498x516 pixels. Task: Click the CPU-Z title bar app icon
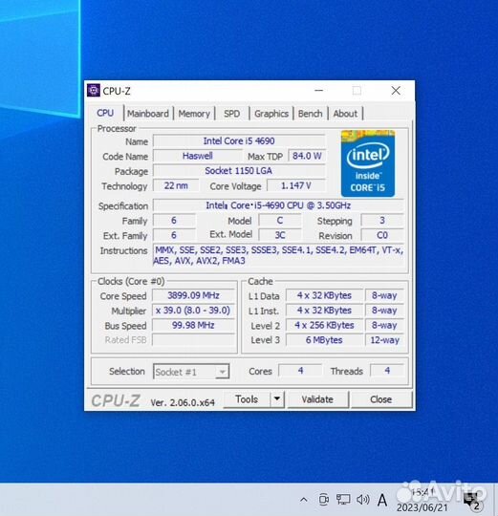(94, 91)
